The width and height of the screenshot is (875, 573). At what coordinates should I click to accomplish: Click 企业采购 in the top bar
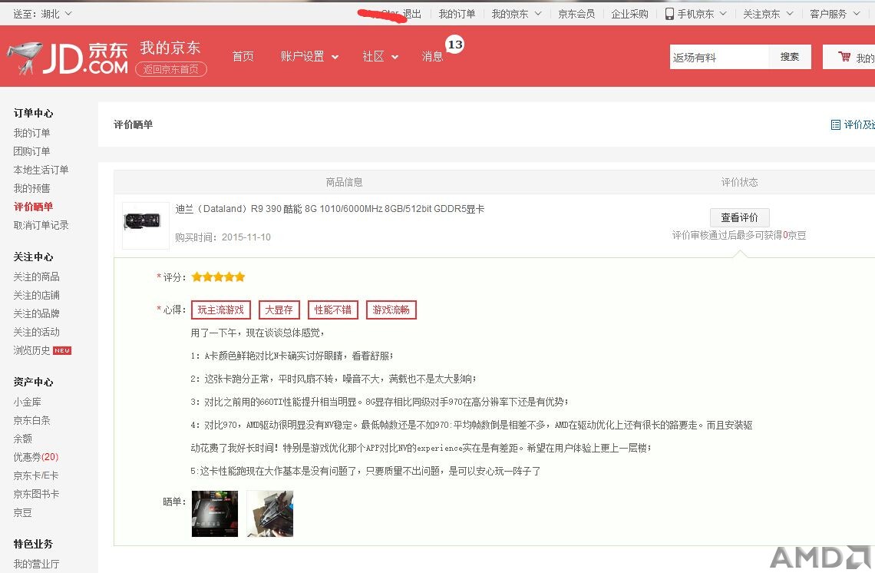pyautogui.click(x=629, y=13)
